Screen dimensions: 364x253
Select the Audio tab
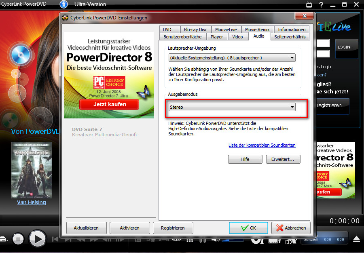click(x=259, y=36)
